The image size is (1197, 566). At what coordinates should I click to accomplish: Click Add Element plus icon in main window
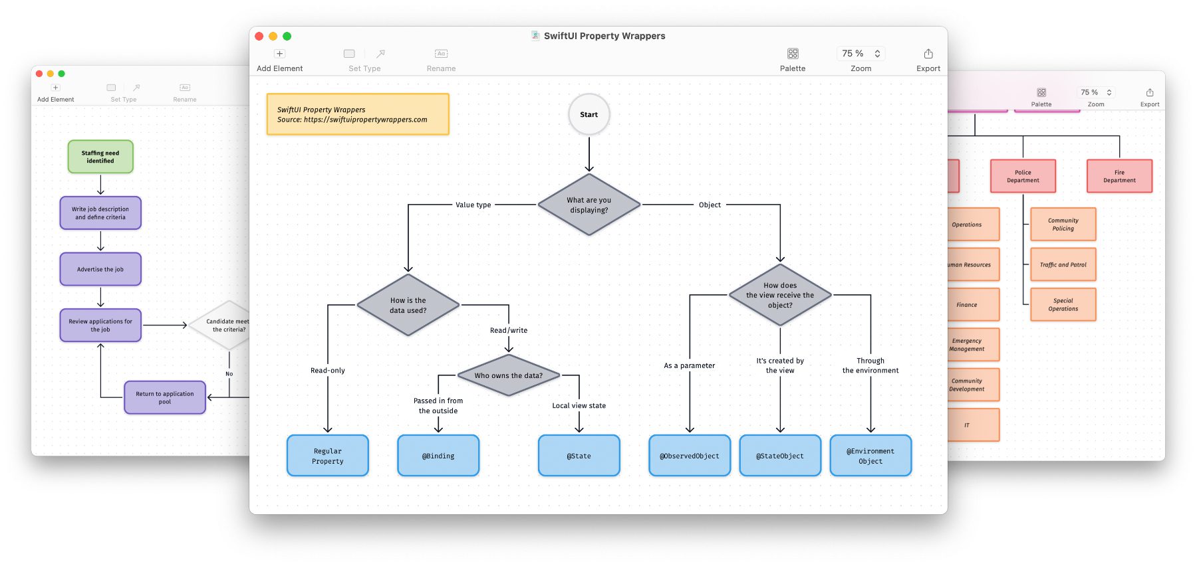pos(279,54)
